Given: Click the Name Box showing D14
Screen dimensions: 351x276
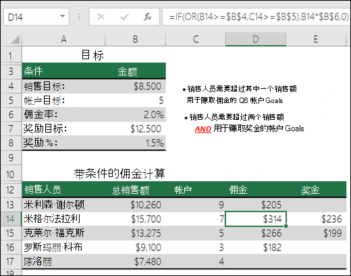Looking at the screenshot, I should point(36,17).
